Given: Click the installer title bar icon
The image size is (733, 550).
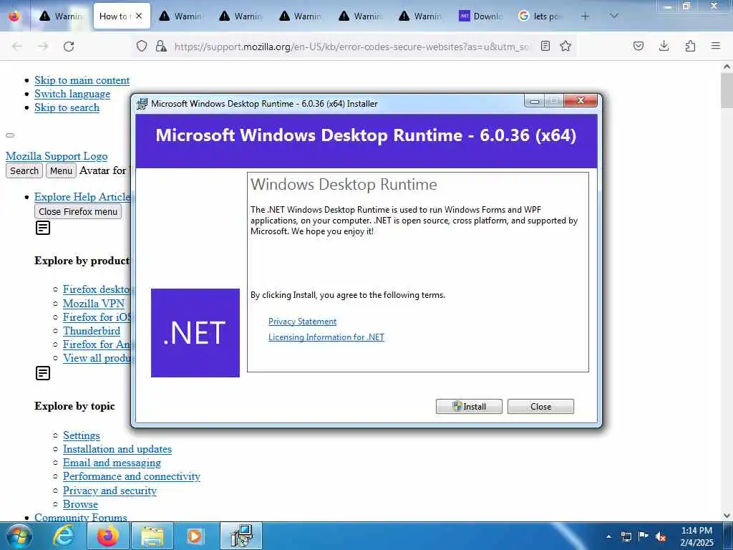Looking at the screenshot, I should pos(142,103).
